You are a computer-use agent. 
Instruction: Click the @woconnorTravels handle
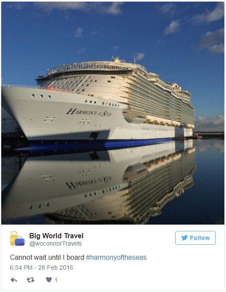click(56, 243)
